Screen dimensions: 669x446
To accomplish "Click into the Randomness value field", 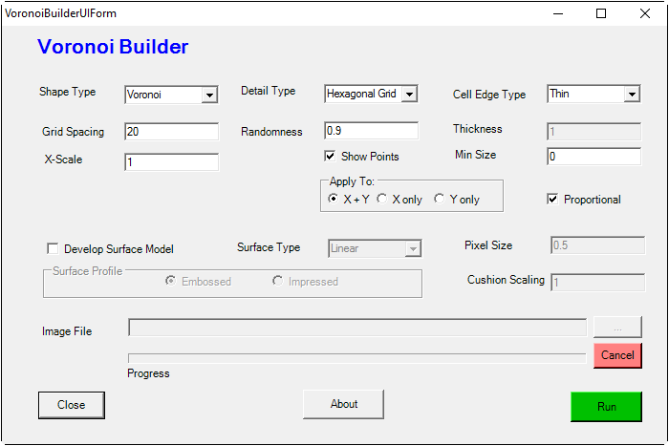I will (371, 131).
